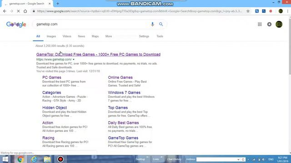Open Google notifications bell
This screenshot has height=163, width=291.
coord(269,24)
